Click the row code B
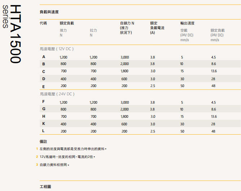Screen dimensions: 241x191 [x=44, y=64]
